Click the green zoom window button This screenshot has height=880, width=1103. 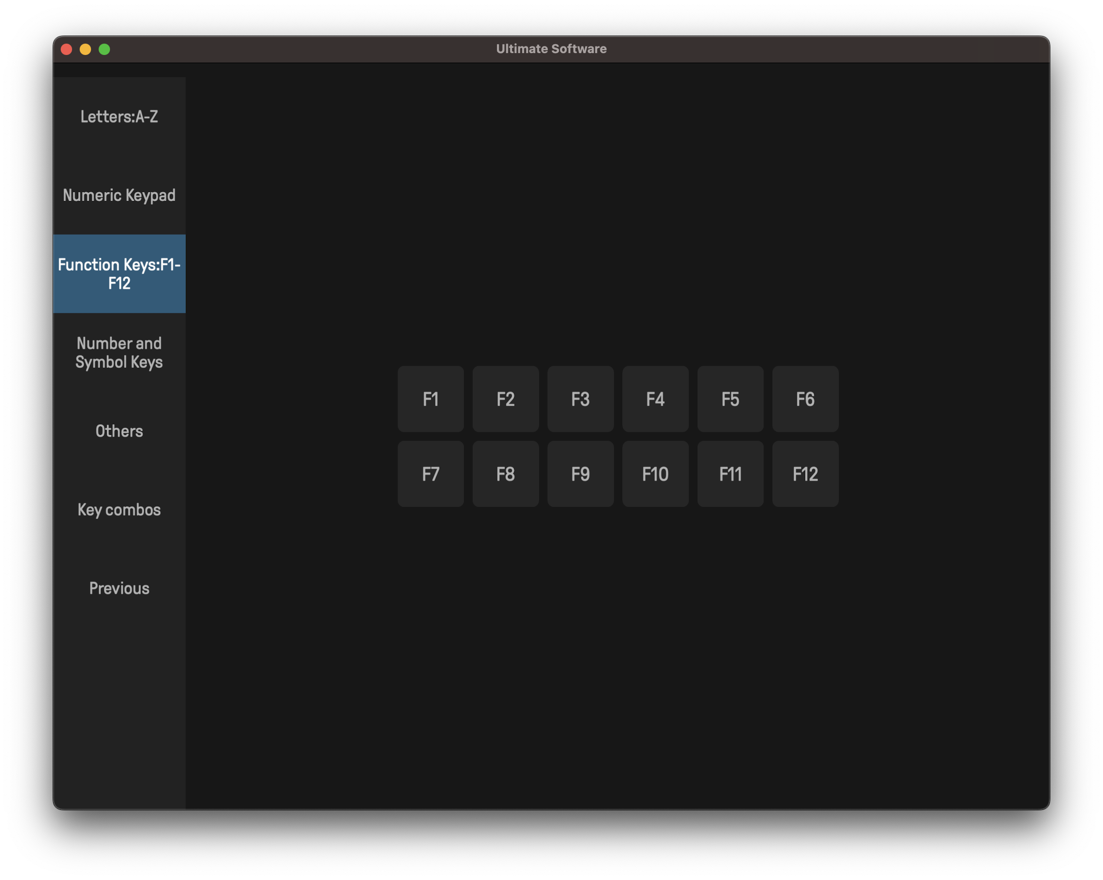[x=104, y=49]
